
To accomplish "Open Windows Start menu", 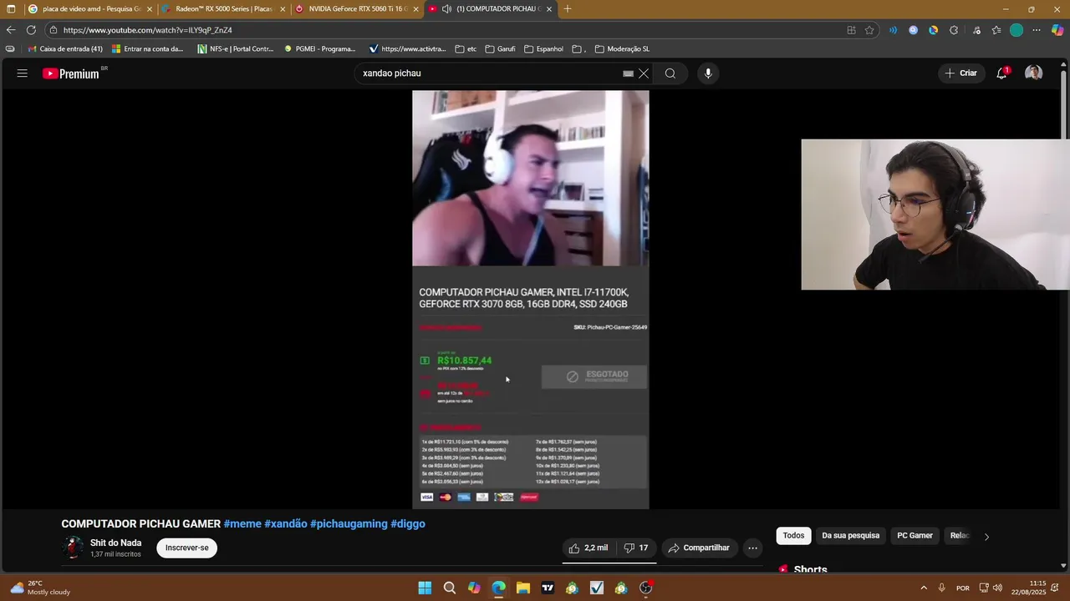I will tap(425, 588).
